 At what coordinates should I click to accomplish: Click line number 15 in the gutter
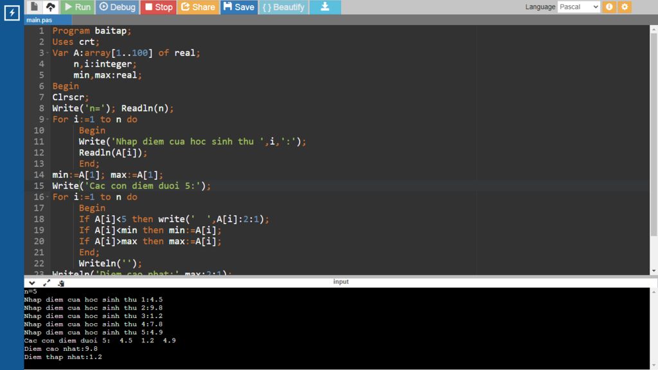click(x=39, y=186)
